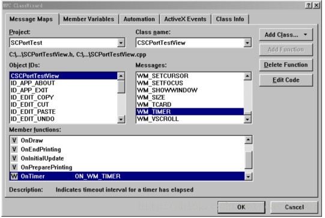Viewport: 325px width, 218px height.
Task: Cancel the ClassWizard dialog
Action: click(294, 207)
